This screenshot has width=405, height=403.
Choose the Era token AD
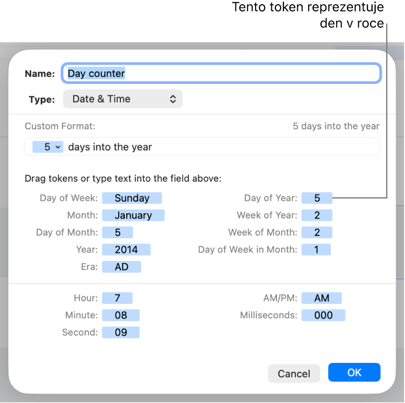(x=121, y=267)
